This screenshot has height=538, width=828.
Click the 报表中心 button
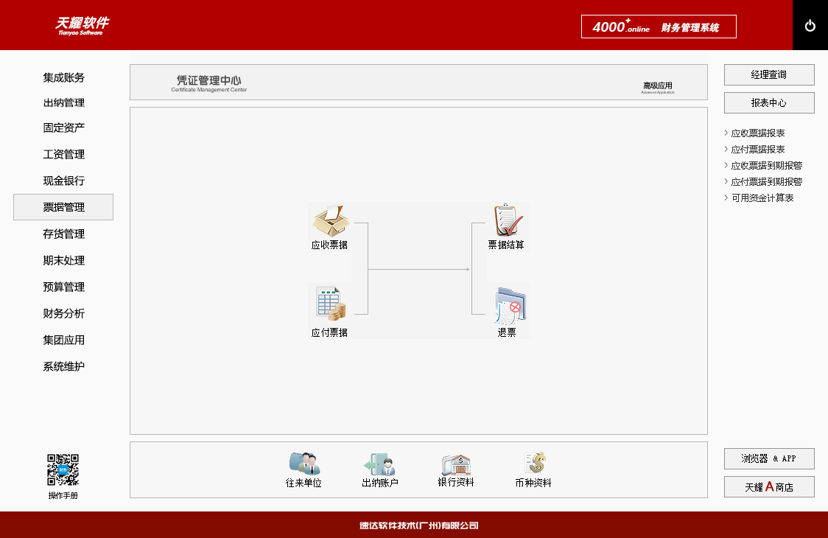(x=769, y=102)
